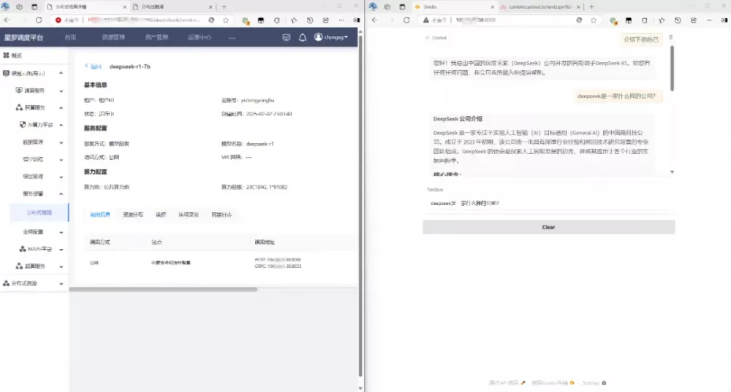Expand the 模型管理 sidebar section

pyautogui.click(x=61, y=177)
